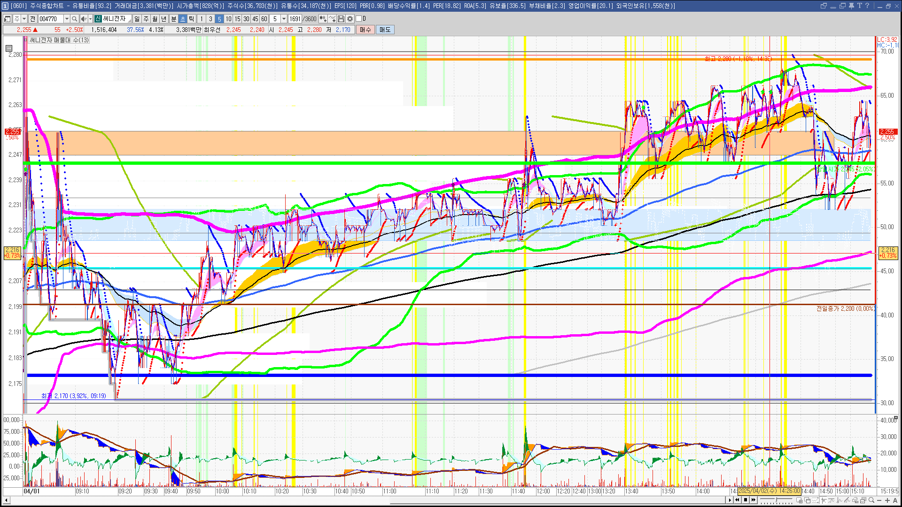Click the save chart floppy disk icon
This screenshot has width=902, height=507.
point(341,19)
